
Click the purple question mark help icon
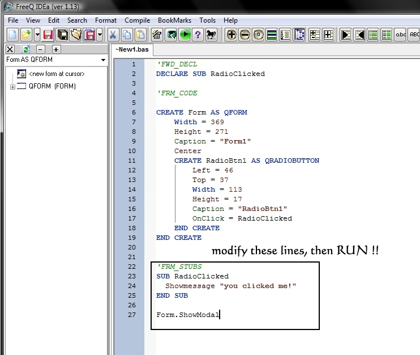pyautogui.click(x=198, y=35)
